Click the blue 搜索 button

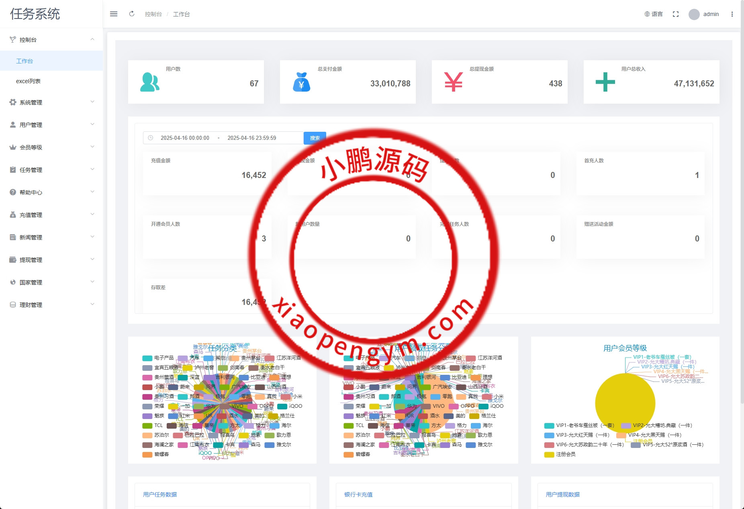[x=315, y=138]
